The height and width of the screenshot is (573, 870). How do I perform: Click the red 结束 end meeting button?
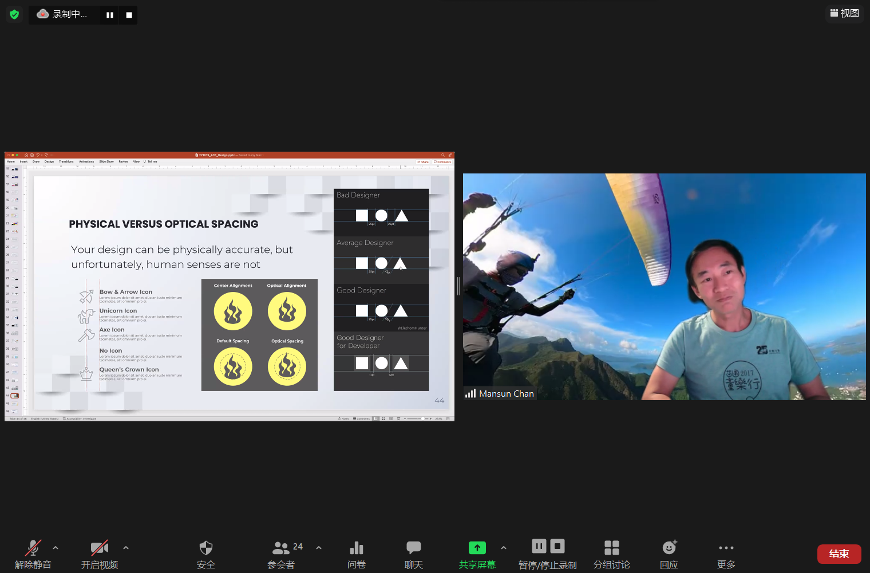click(x=839, y=554)
